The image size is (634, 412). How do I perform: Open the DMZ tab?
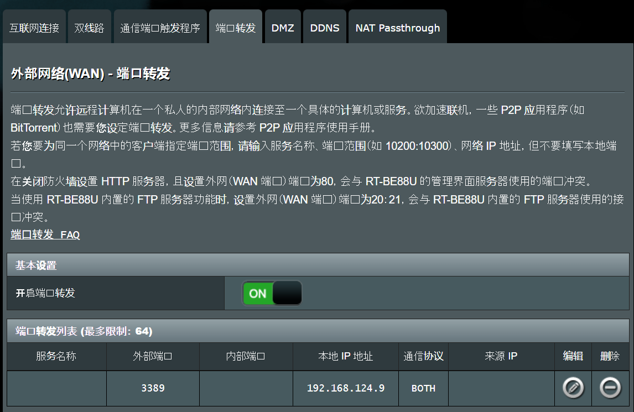(x=283, y=28)
